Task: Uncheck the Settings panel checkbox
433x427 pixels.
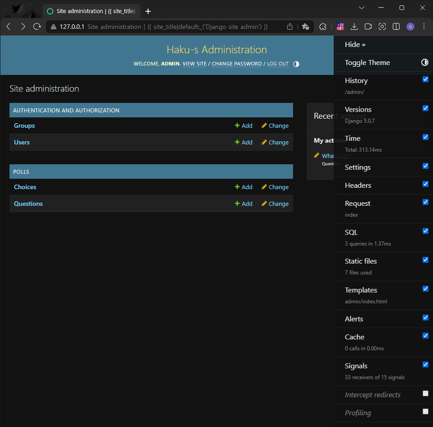Action: [425, 166]
